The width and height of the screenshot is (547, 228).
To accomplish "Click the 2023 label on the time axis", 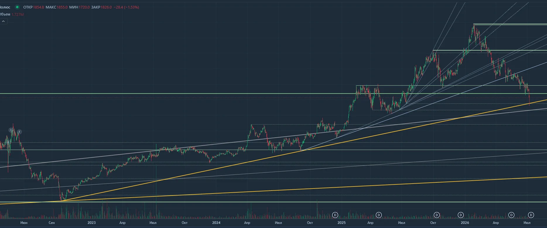I will point(91,223).
